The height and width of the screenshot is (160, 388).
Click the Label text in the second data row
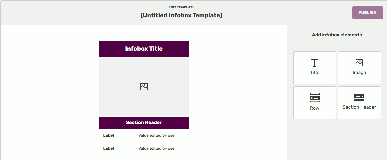[109, 148]
